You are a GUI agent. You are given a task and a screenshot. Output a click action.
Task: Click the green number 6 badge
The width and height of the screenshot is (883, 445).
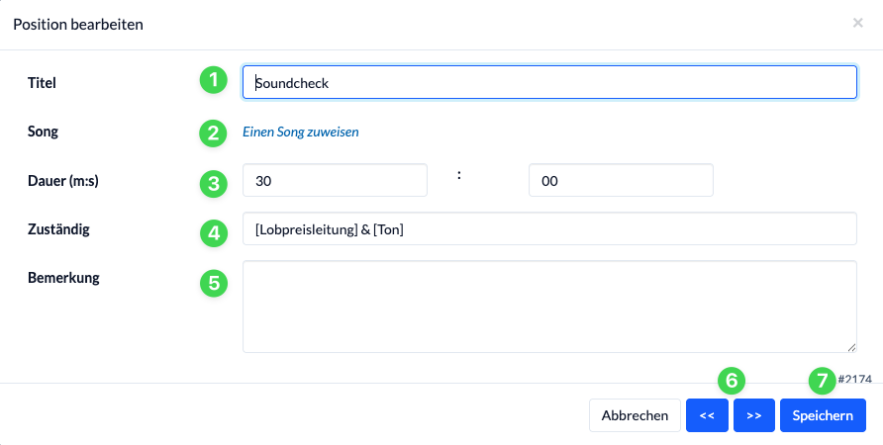point(732,381)
